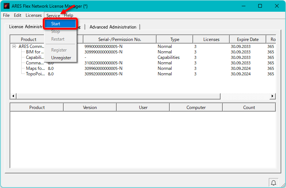
Task: Click the horizontal scrollbar right arrow
Action: pos(272,96)
